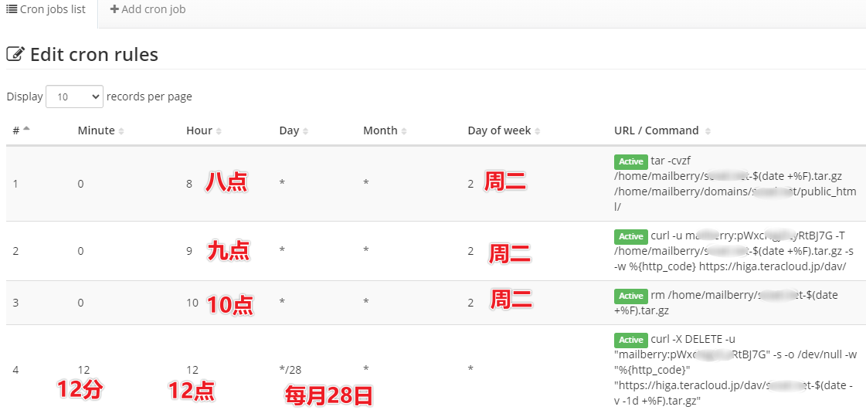Screen dimensions: 866x410
Task: Switch to the Add cron job tab
Action: [x=148, y=9]
